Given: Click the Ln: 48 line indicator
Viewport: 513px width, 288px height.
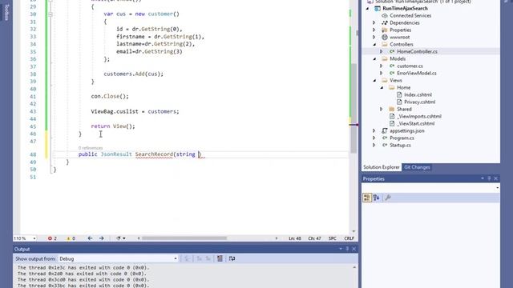Looking at the screenshot, I should (295, 238).
